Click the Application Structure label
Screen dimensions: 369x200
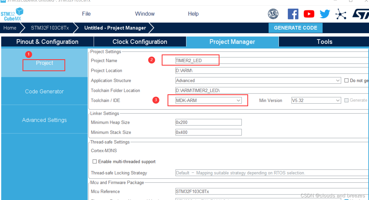[x=111, y=80]
